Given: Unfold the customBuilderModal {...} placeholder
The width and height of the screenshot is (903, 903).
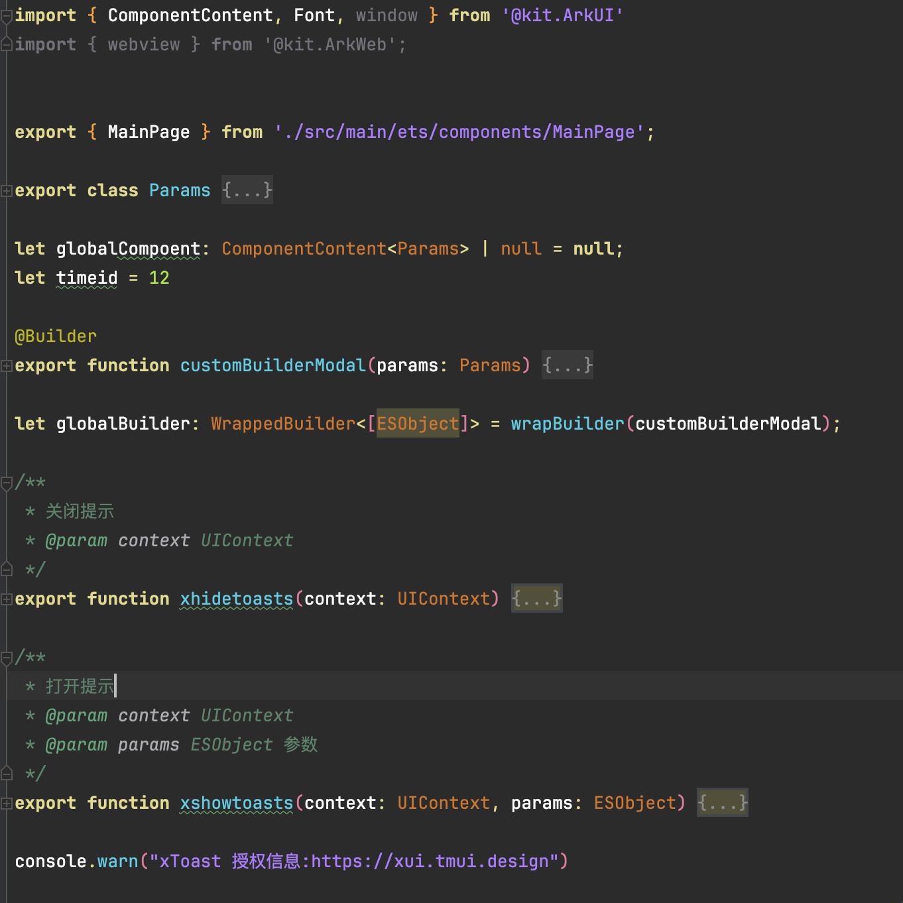Looking at the screenshot, I should click(x=567, y=365).
